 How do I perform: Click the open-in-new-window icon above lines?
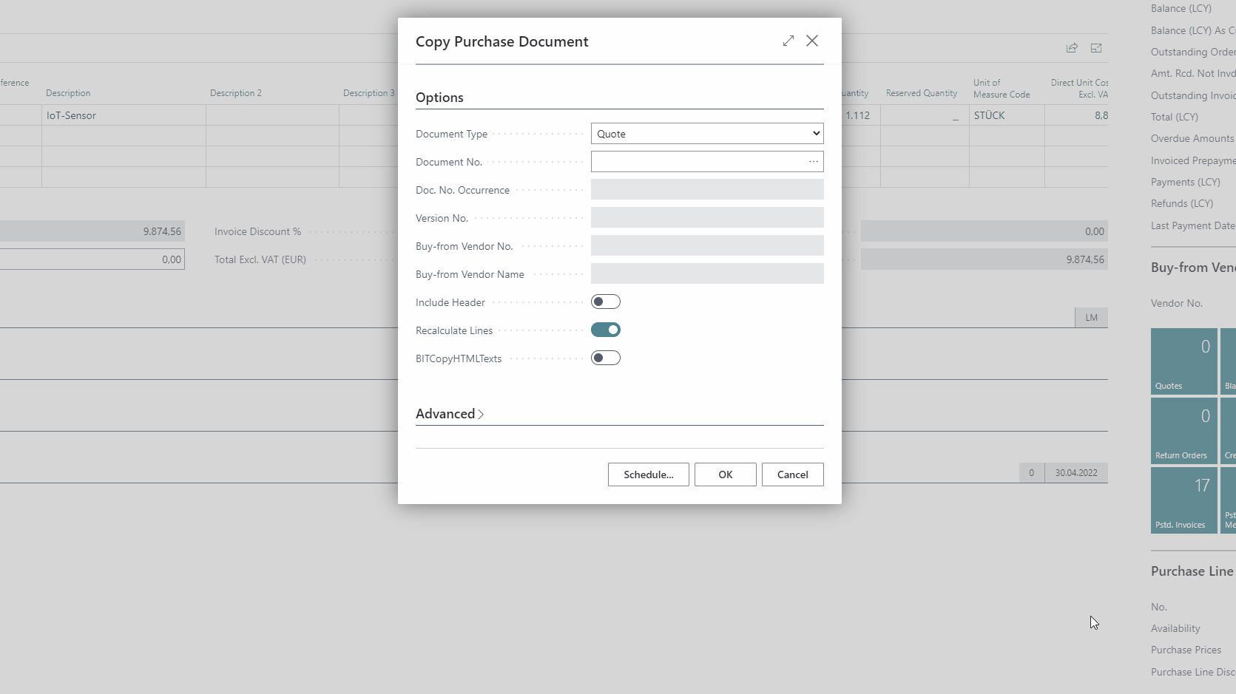pyautogui.click(x=1096, y=48)
